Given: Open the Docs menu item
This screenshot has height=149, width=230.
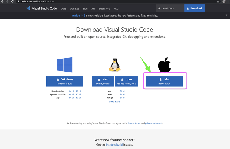Looking at the screenshot, I should [63, 9].
